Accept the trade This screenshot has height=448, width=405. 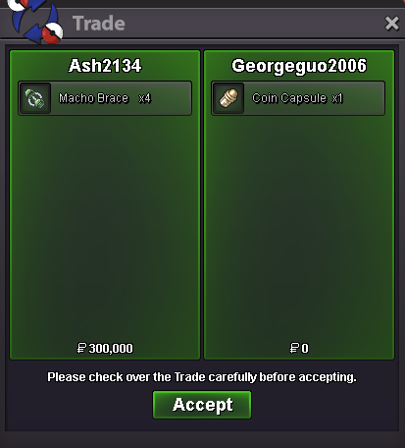point(202,405)
